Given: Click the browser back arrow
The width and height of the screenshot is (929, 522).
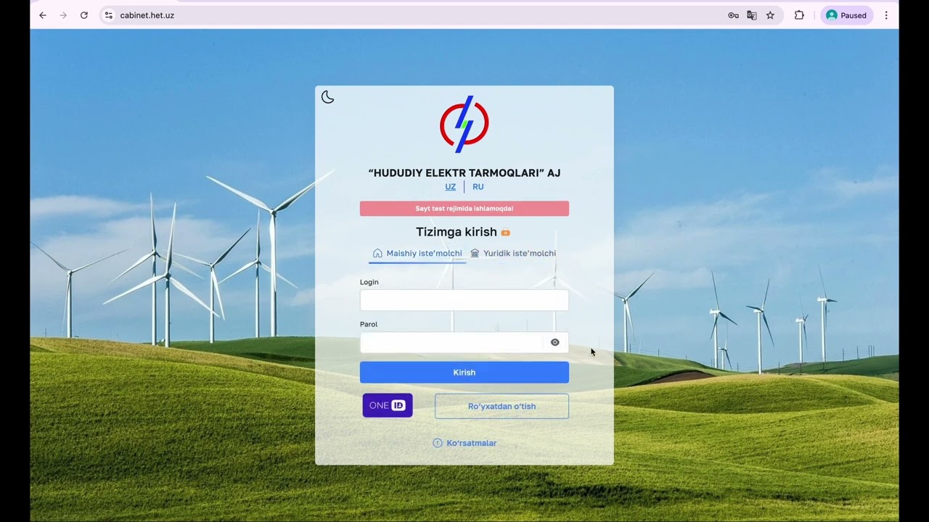Looking at the screenshot, I should [x=43, y=15].
